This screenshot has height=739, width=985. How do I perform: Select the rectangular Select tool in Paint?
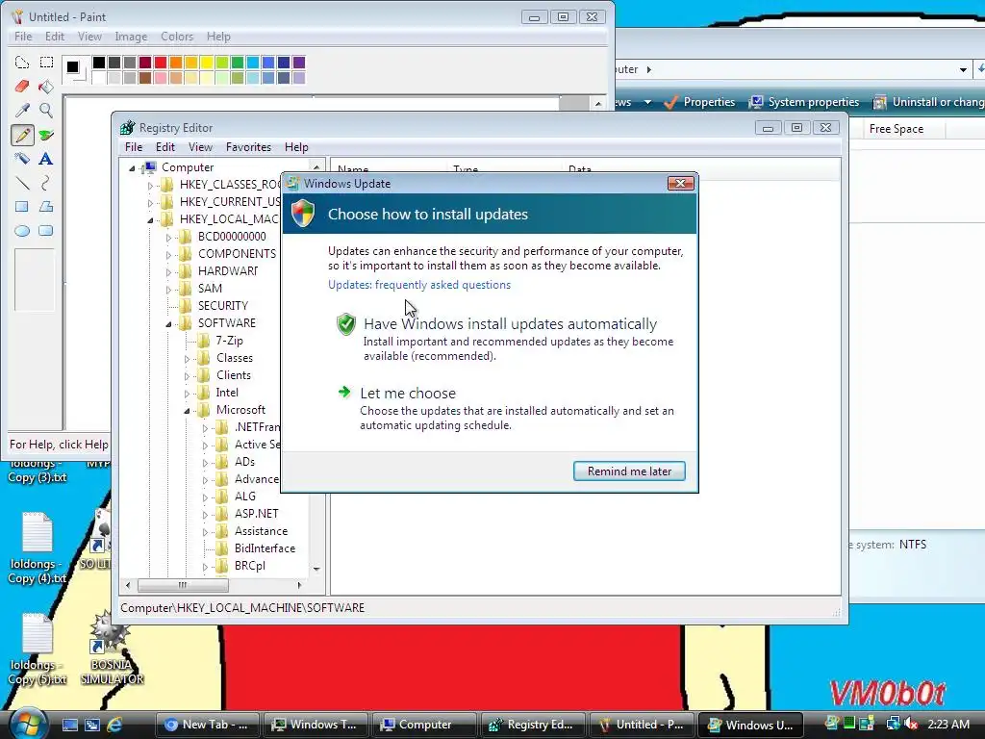[46, 63]
